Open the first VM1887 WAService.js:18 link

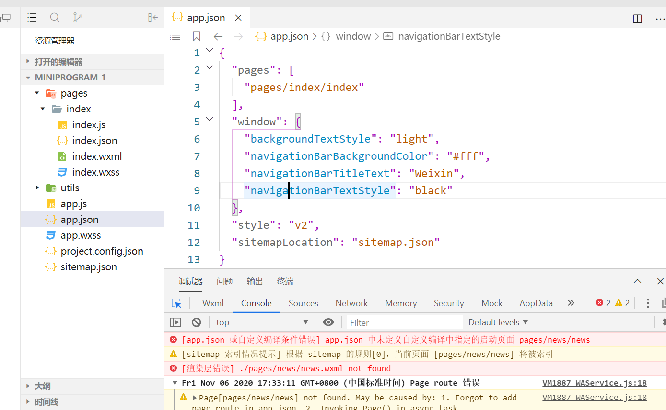click(595, 383)
